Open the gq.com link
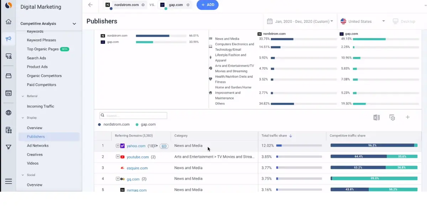This screenshot has width=427, height=213. 133,179
